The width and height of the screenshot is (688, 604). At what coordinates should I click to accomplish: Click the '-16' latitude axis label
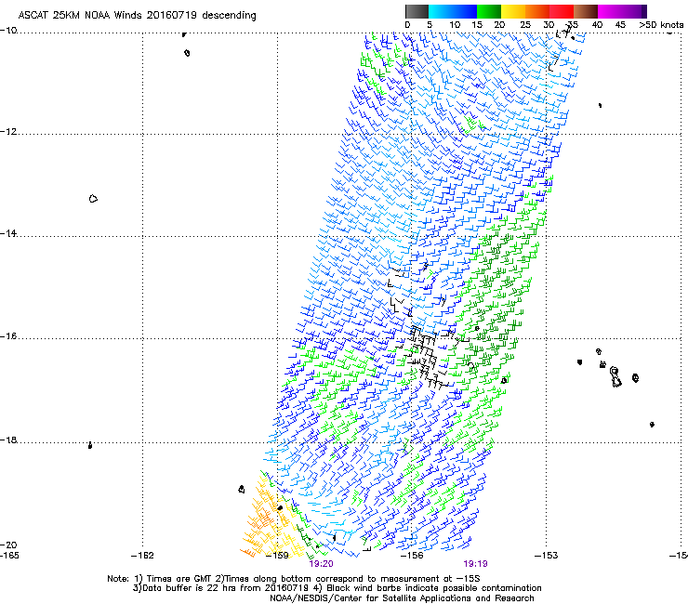pos(8,336)
